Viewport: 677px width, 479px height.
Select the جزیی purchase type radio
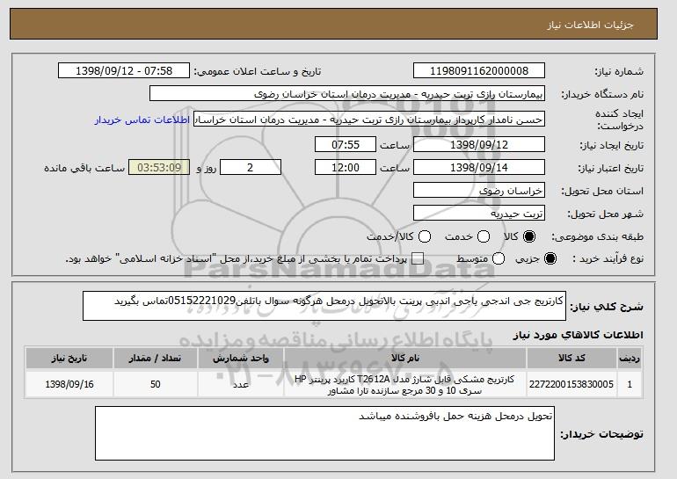pos(550,258)
